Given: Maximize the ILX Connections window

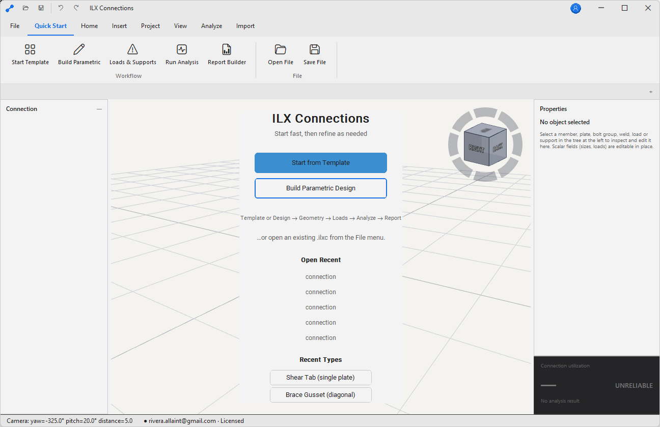Looking at the screenshot, I should [x=624, y=8].
